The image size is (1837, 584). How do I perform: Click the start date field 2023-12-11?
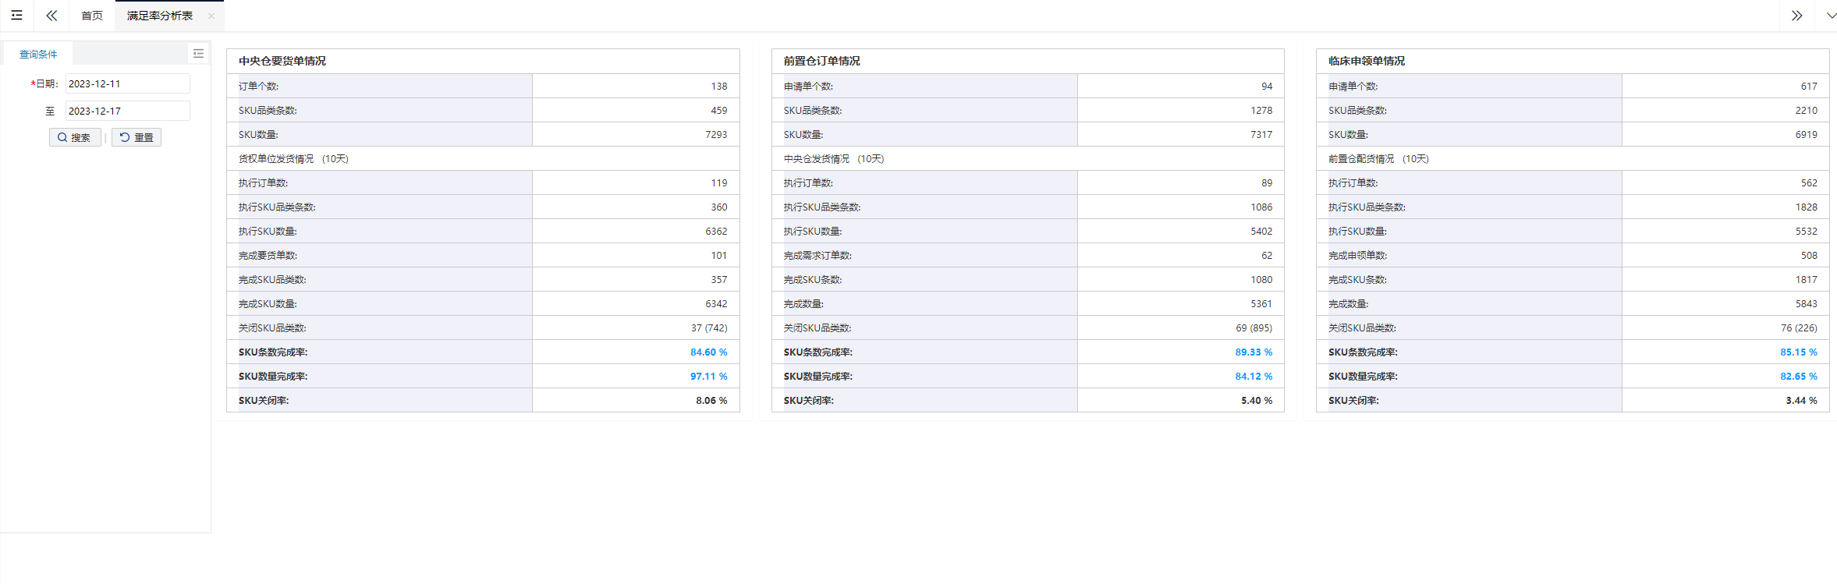(127, 83)
